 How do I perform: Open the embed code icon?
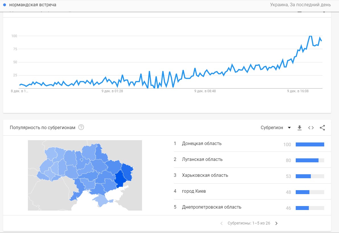[311, 128]
